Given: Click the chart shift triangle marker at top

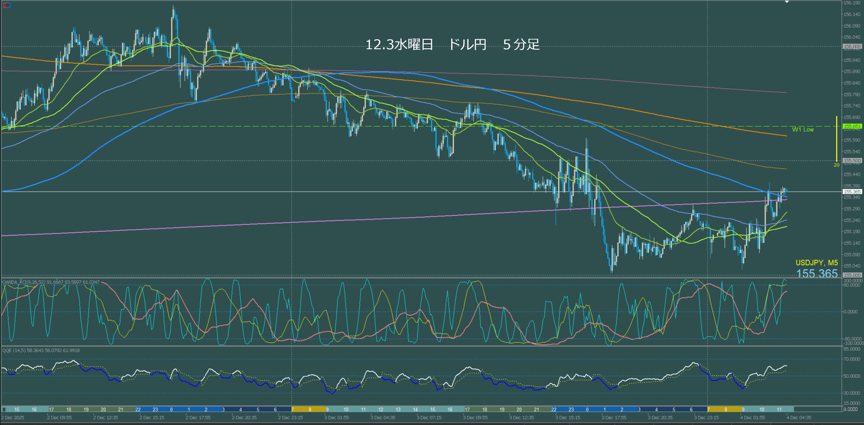Looking at the screenshot, I should tap(787, 2).
